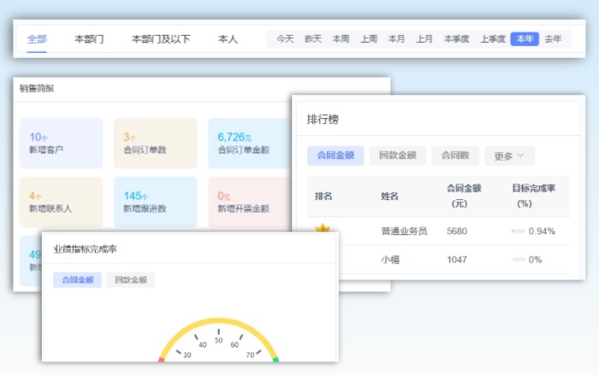Open the 新增跟进数 card showing 145
This screenshot has height=375, width=599.
click(156, 202)
